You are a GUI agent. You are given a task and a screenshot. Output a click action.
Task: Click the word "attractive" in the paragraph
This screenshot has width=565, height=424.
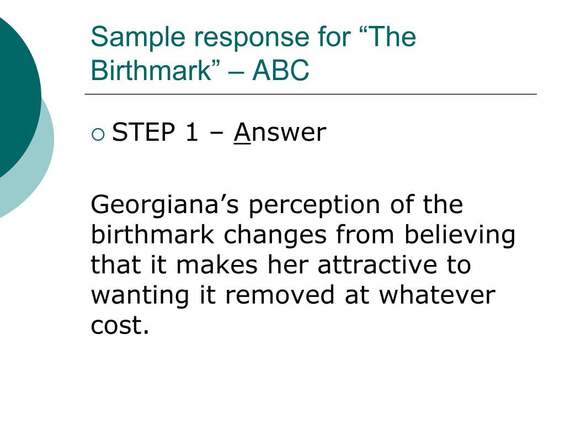point(377,265)
